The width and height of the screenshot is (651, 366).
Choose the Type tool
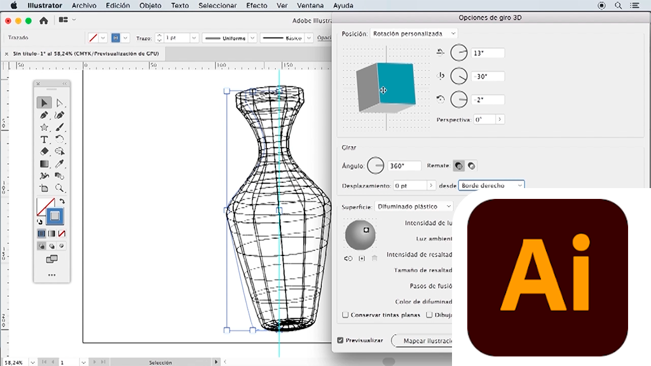click(x=44, y=139)
